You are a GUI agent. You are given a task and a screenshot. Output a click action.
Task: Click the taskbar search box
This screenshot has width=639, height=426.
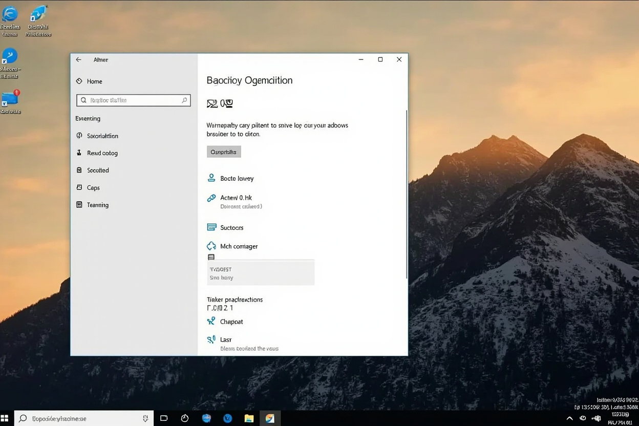click(84, 418)
